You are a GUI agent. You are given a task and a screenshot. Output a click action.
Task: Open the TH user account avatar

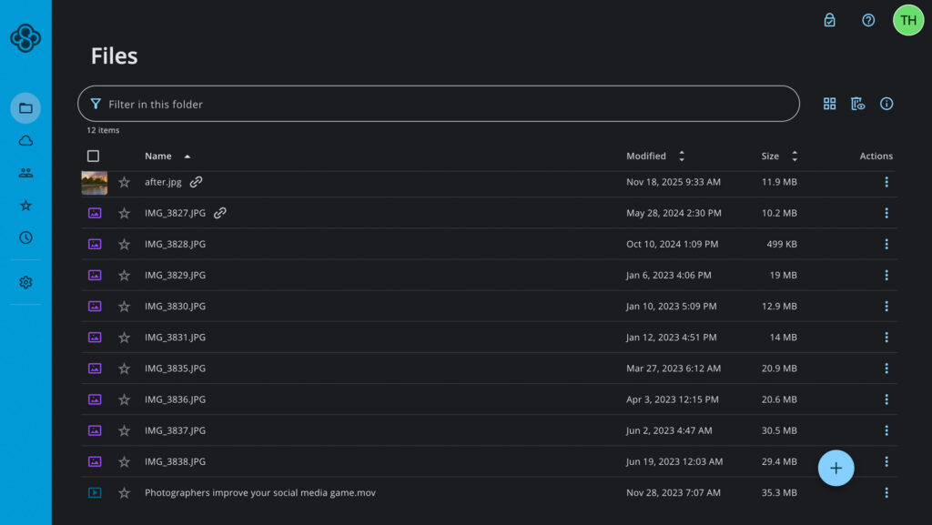[x=907, y=19]
